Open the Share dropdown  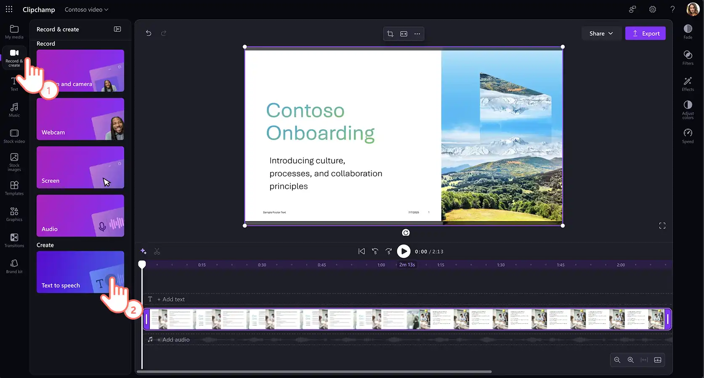coord(601,34)
